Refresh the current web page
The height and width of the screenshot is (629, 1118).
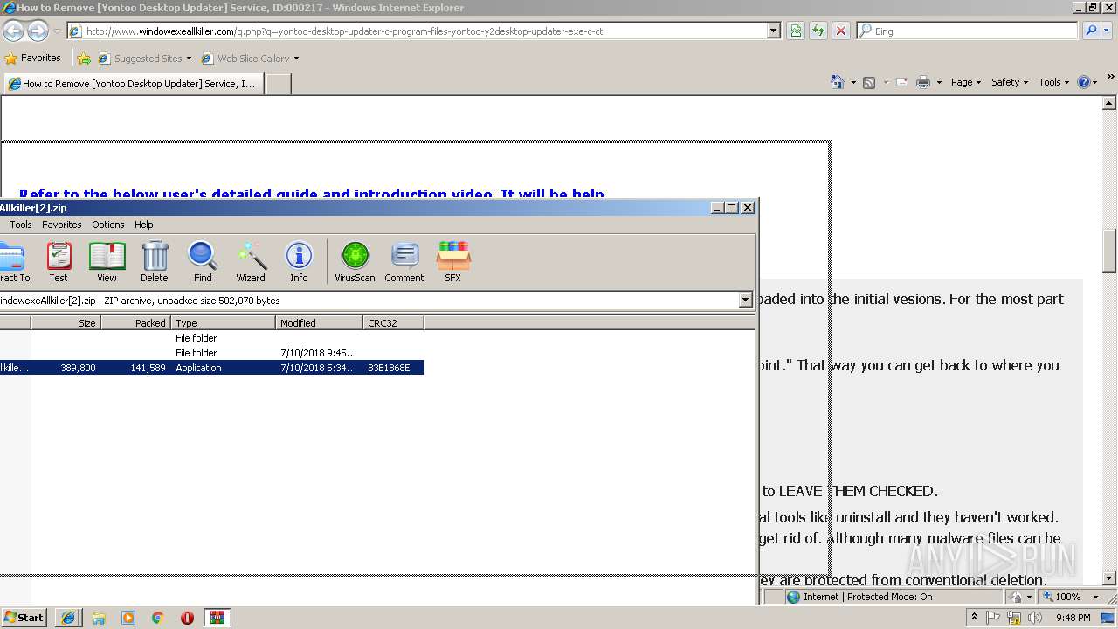(818, 31)
